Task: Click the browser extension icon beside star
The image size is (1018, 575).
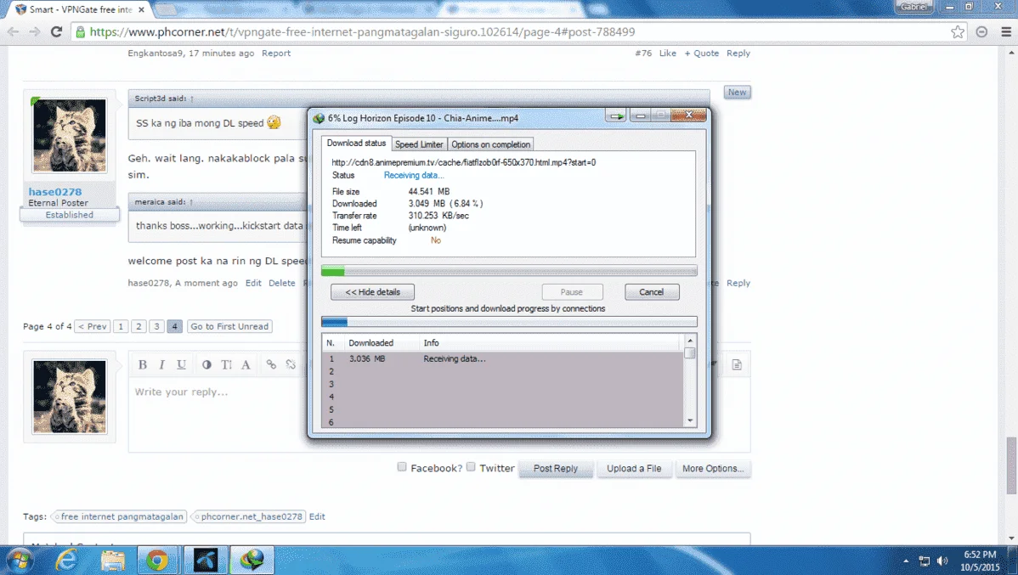Action: pyautogui.click(x=981, y=31)
